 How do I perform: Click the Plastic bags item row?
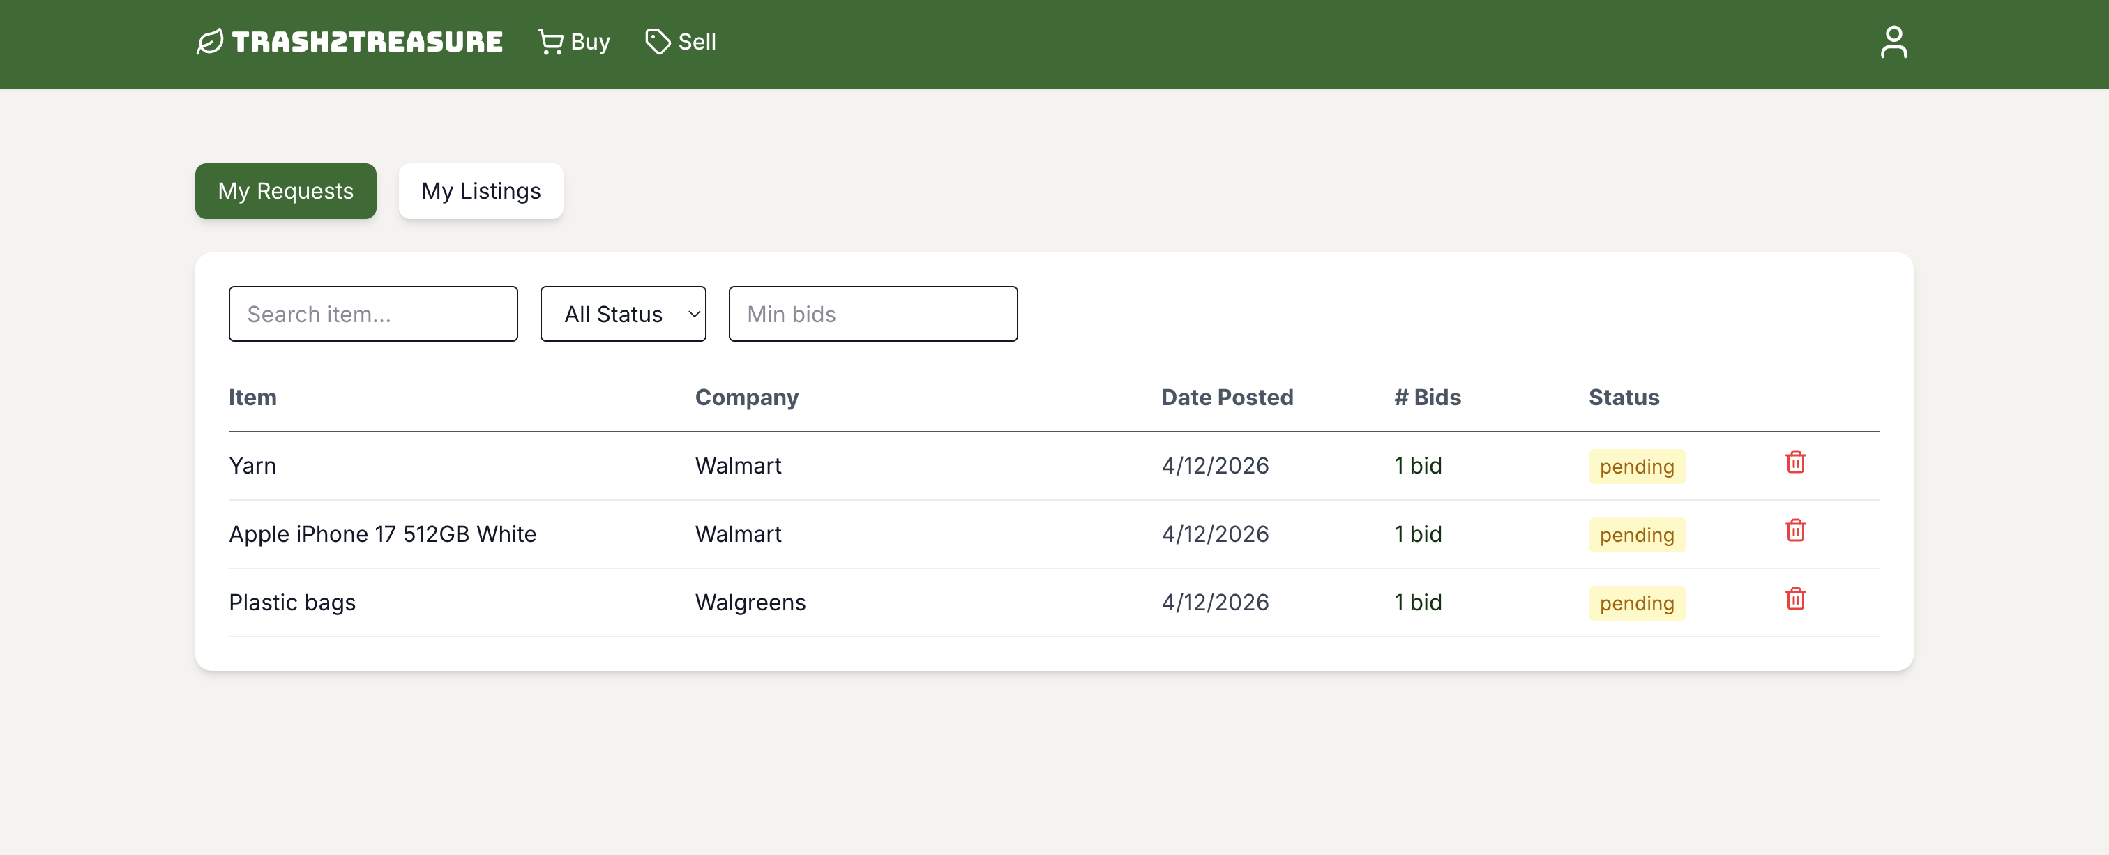pyautogui.click(x=292, y=603)
